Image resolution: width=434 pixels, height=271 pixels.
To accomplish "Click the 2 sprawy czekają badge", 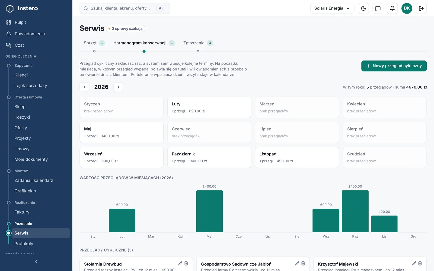I will tap(125, 28).
